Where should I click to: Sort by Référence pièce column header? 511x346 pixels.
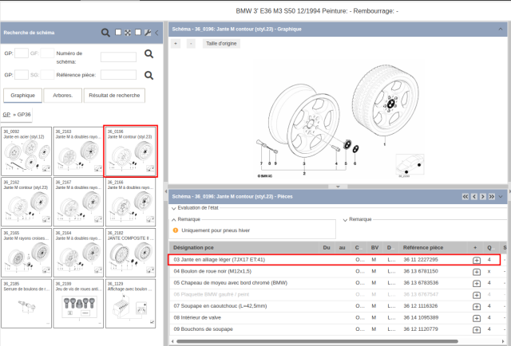423,248
